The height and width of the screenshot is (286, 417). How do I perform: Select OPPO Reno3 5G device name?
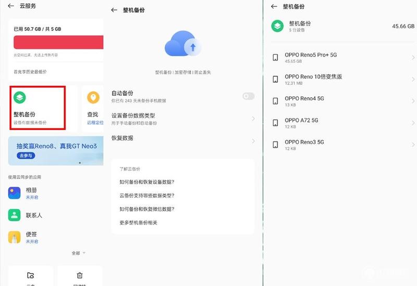(x=304, y=142)
